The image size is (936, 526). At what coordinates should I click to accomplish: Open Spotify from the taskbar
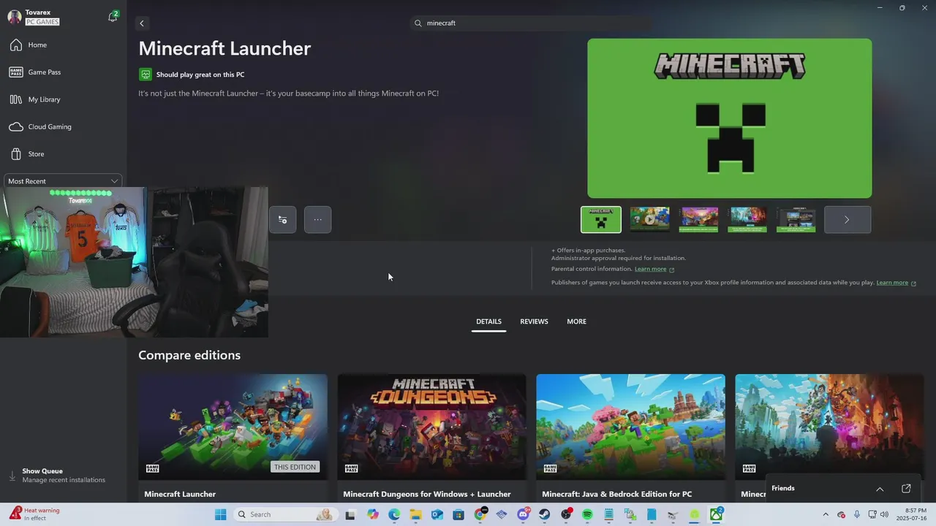587,514
